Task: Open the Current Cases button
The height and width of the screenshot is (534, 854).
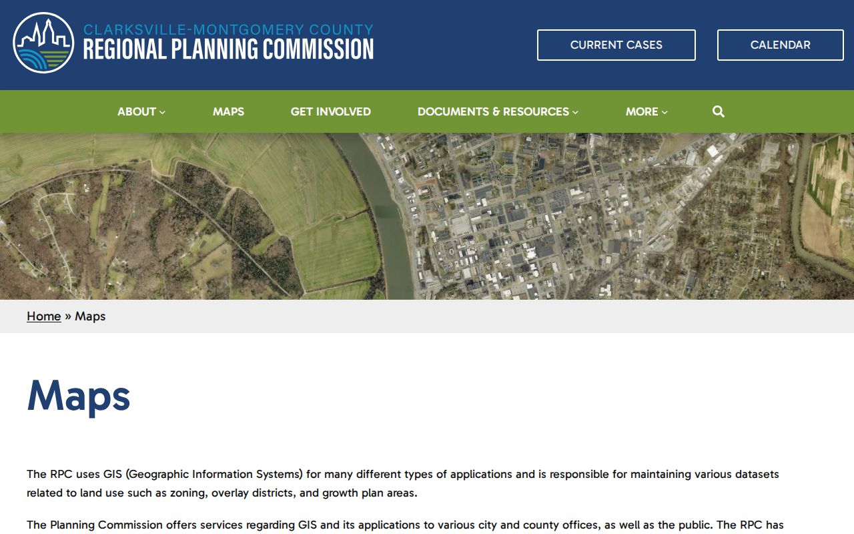Action: pyautogui.click(x=616, y=45)
